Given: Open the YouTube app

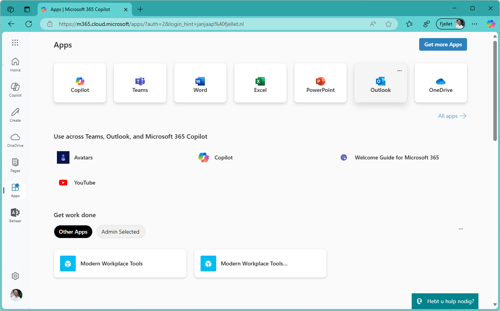Looking at the screenshot, I should [76, 183].
